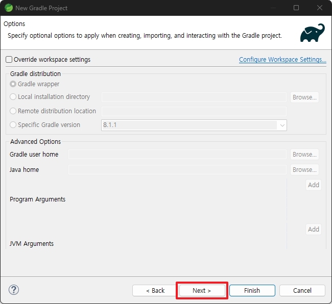
Task: Go back with the Back button
Action: pos(155,290)
